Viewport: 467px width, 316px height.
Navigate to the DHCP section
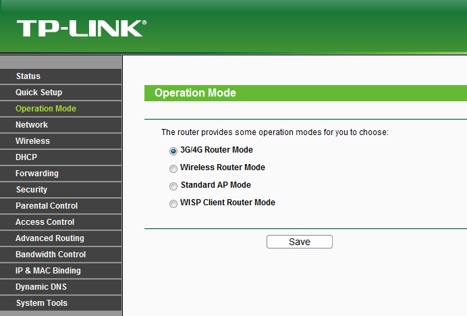pyautogui.click(x=61, y=157)
